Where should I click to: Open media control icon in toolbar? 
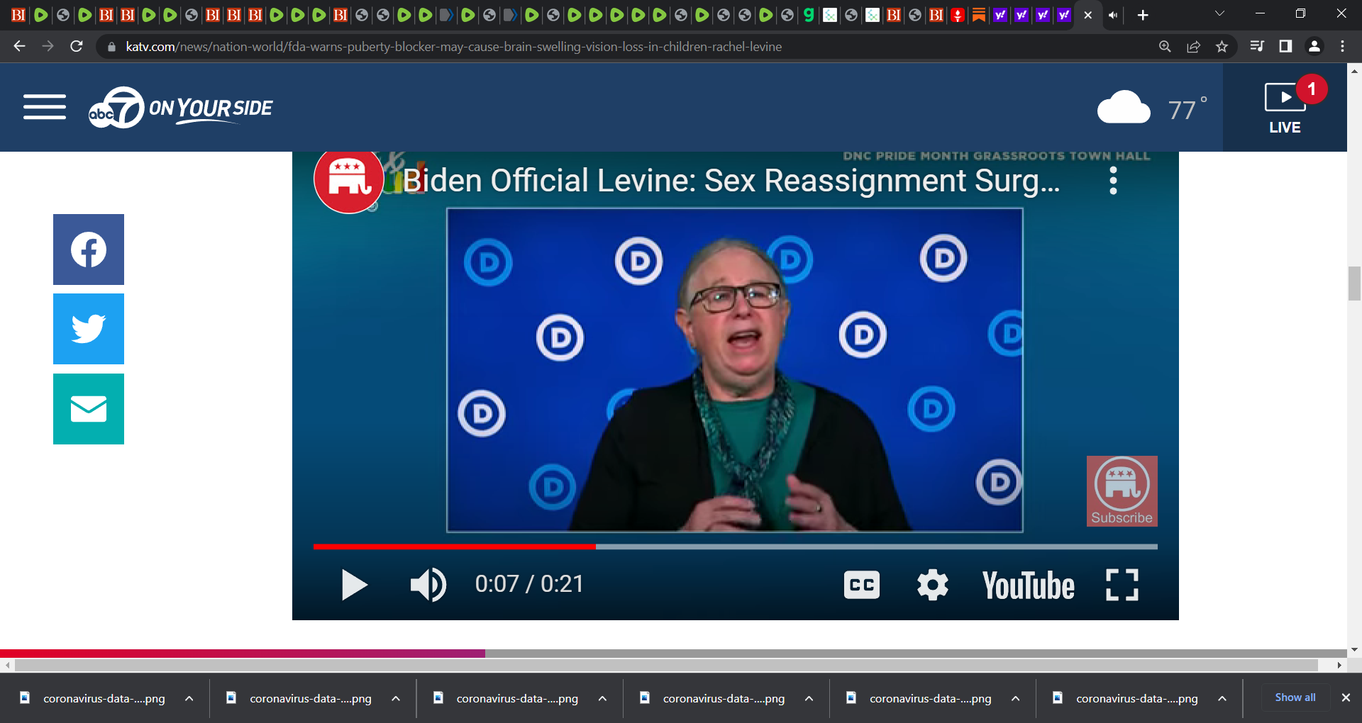1257,46
